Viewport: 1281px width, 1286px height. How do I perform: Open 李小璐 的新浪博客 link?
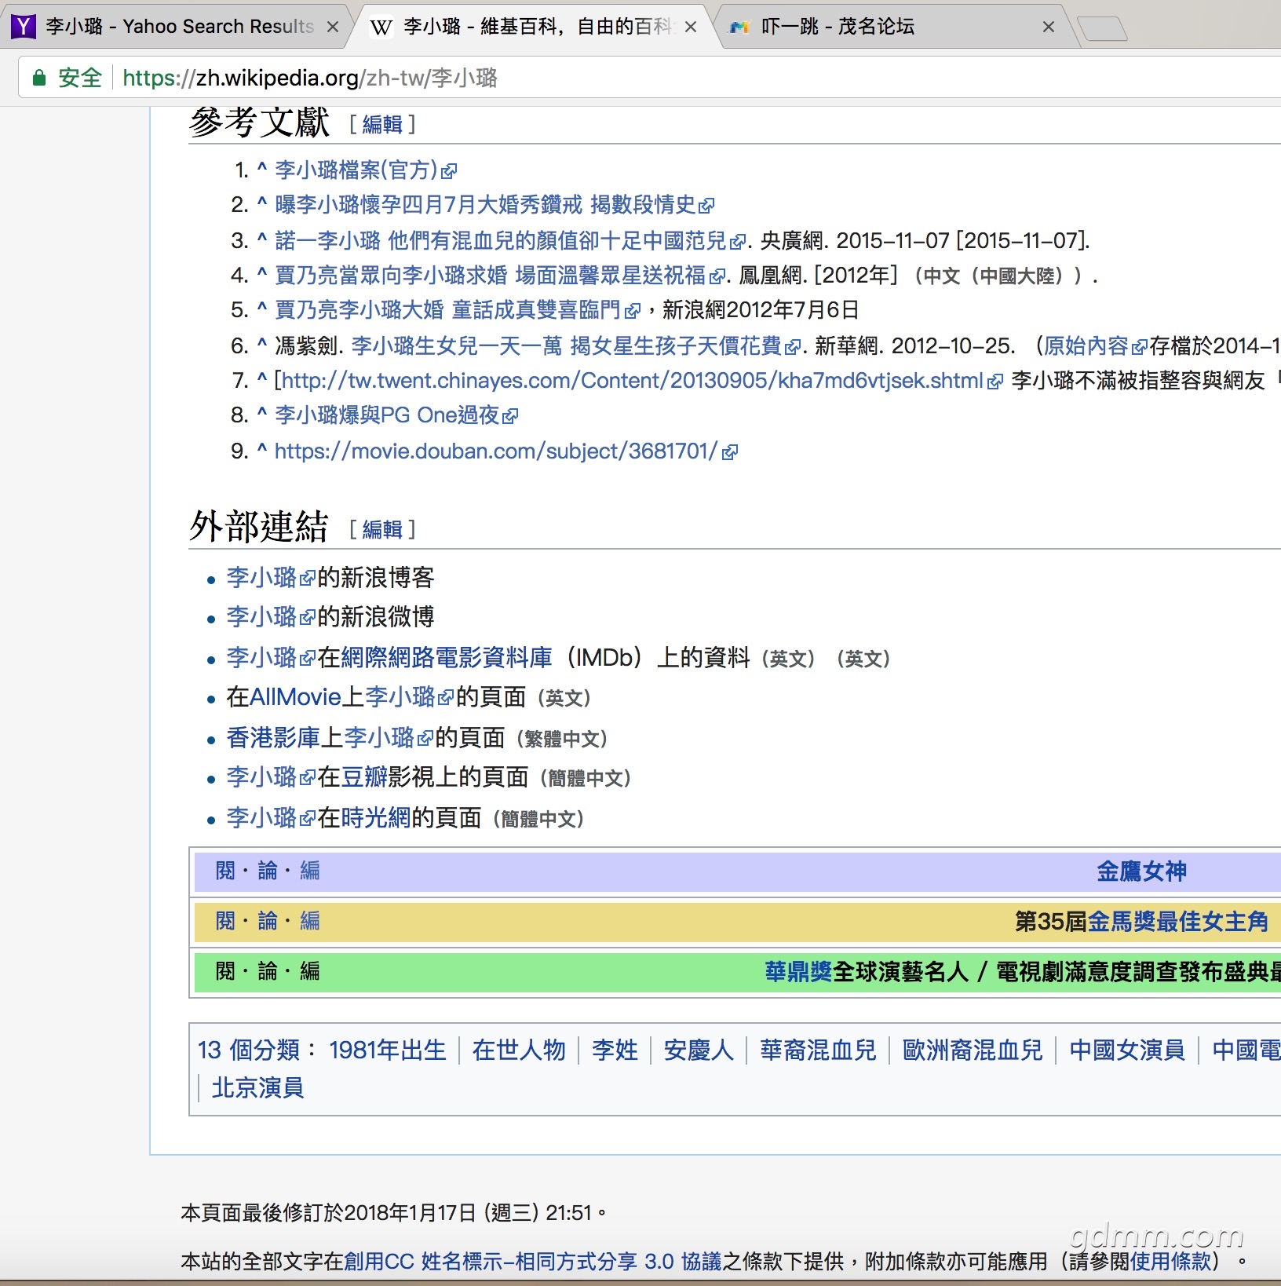271,578
